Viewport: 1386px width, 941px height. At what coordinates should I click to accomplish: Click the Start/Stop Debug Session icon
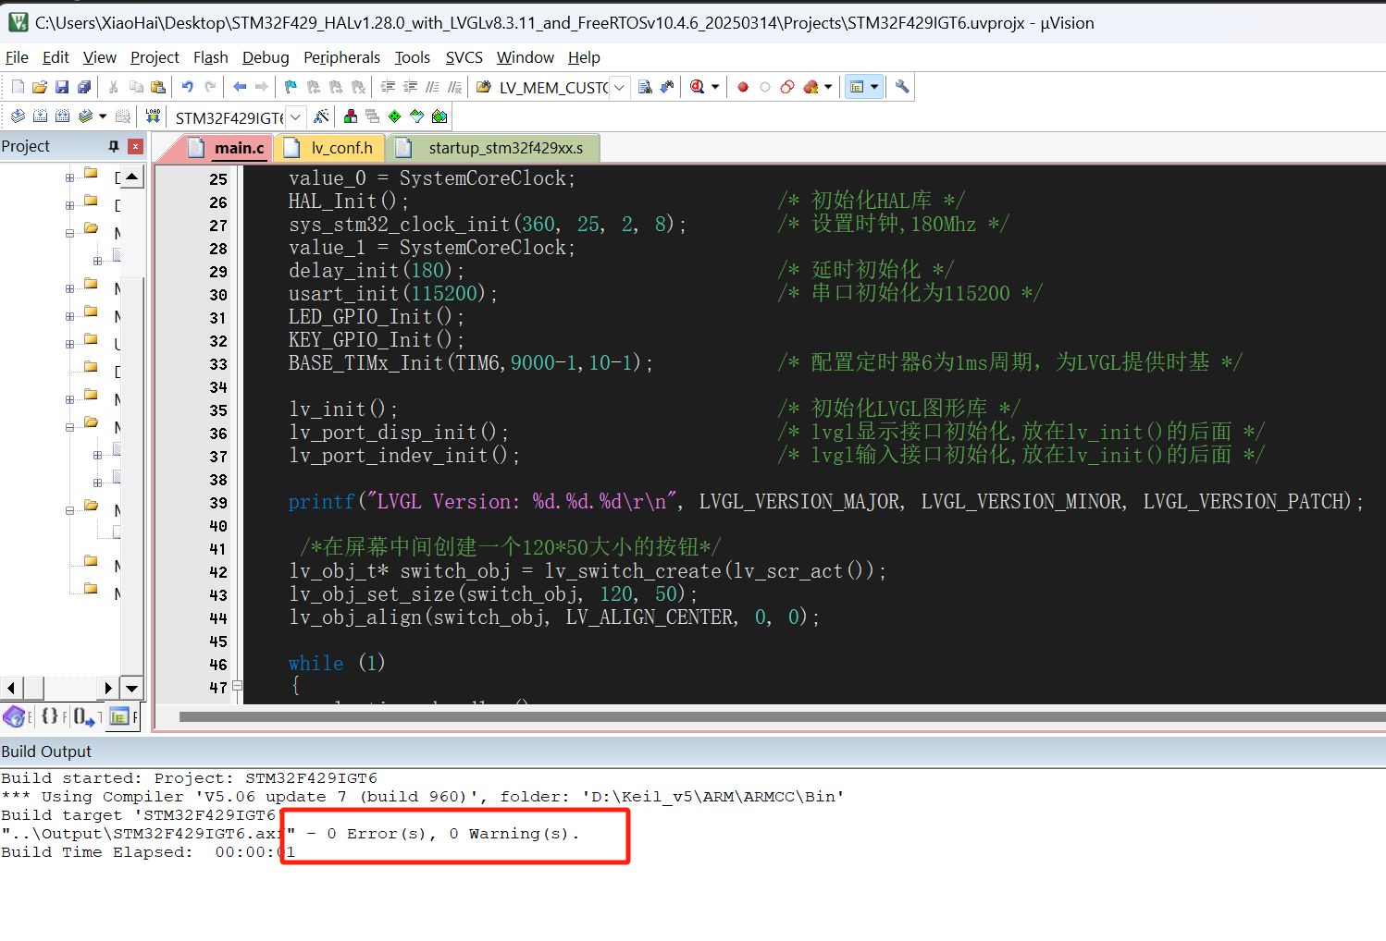click(699, 87)
